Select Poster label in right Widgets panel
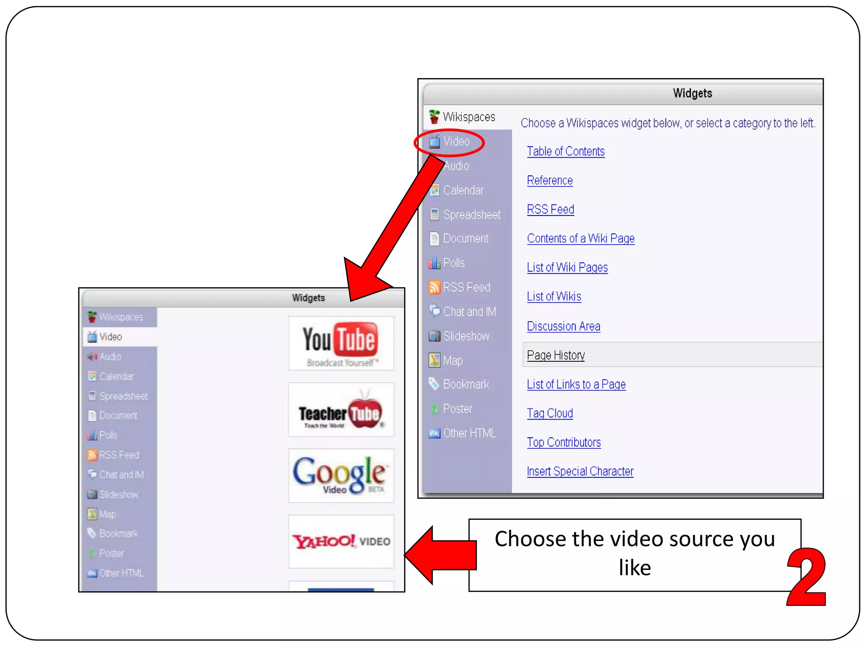Viewport: 866px width, 649px height. 458,409
